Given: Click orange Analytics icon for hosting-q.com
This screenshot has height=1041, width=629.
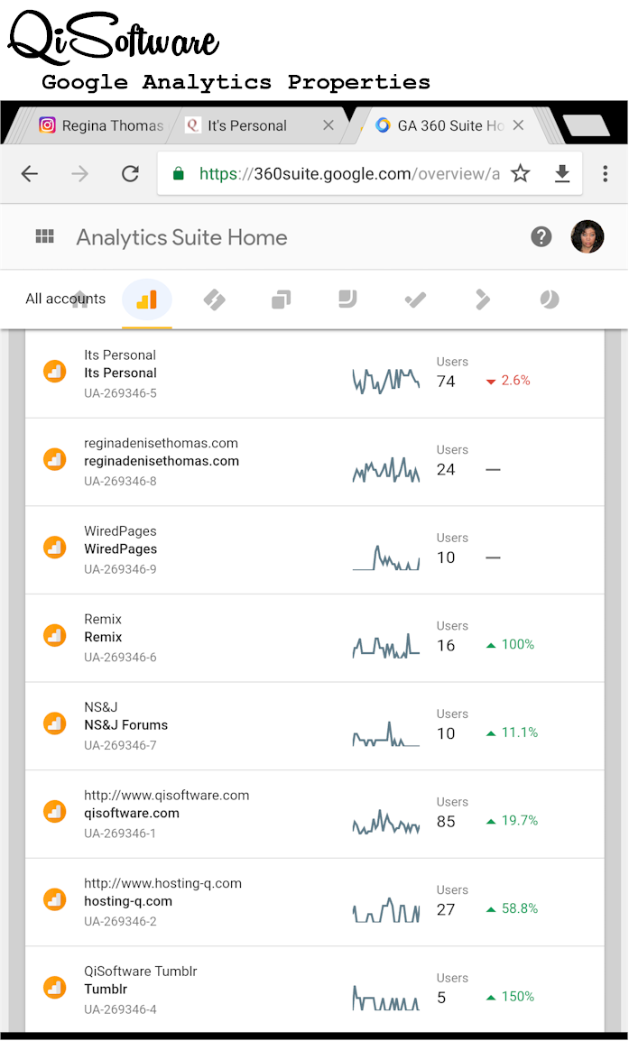Looking at the screenshot, I should (54, 901).
